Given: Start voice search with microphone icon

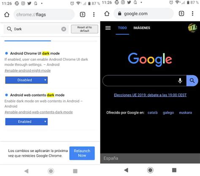Looking at the screenshot, I should tap(180, 81).
